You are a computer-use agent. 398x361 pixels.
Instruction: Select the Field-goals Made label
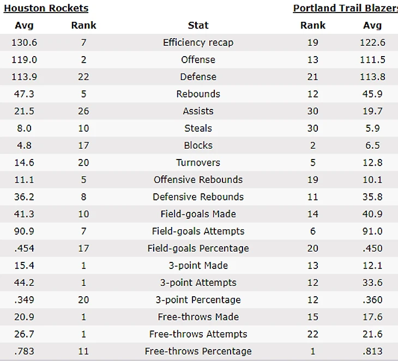(x=198, y=214)
